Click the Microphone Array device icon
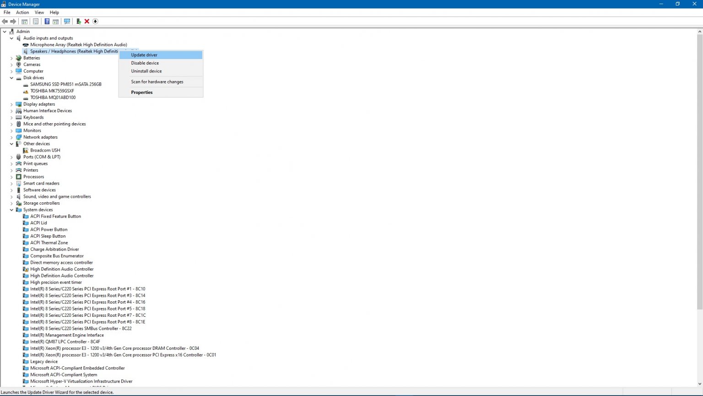 26,45
